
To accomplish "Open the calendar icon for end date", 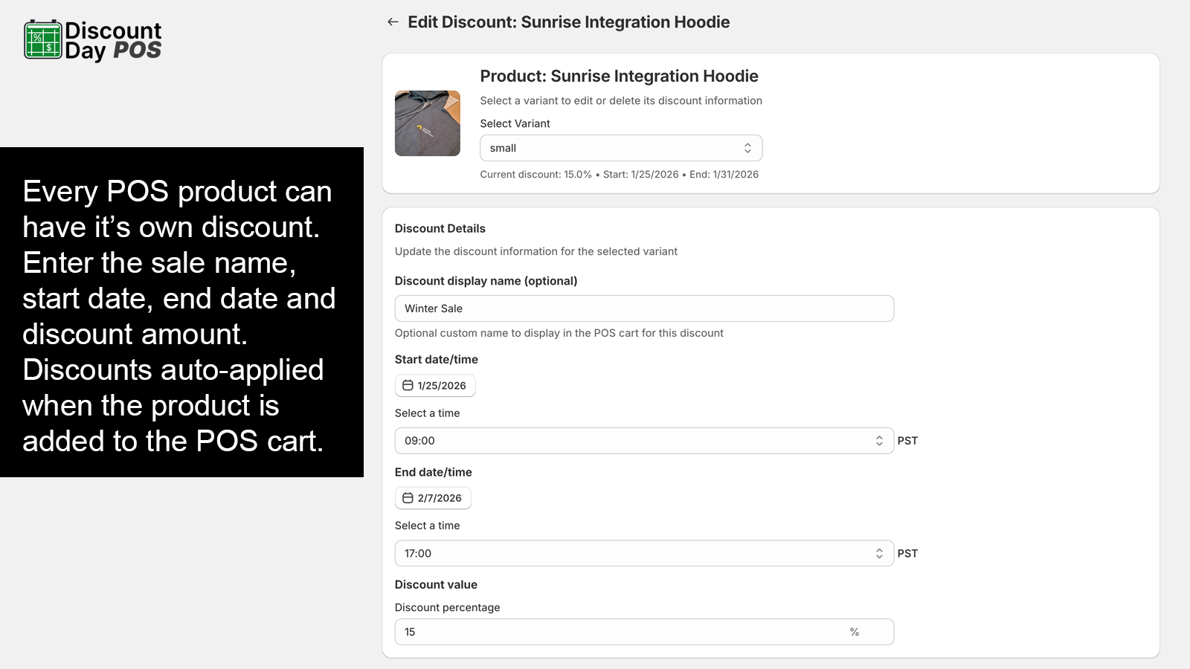I will coord(408,498).
